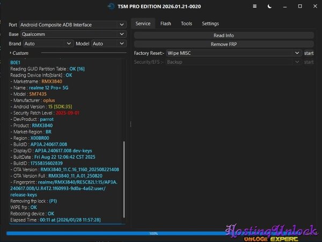Click the 100% progress bar
The height and width of the screenshot is (242, 322).
[x=153, y=233]
